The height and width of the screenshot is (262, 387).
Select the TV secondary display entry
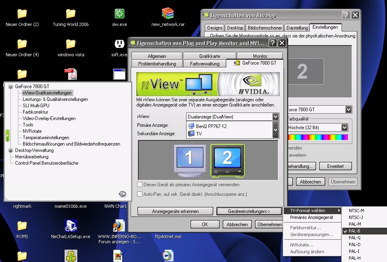coord(195,134)
